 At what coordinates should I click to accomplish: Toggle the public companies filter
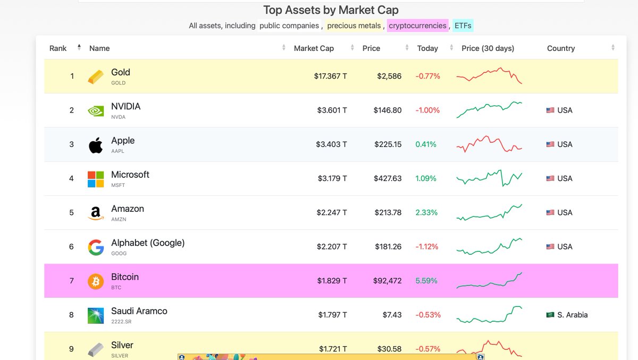pyautogui.click(x=288, y=25)
